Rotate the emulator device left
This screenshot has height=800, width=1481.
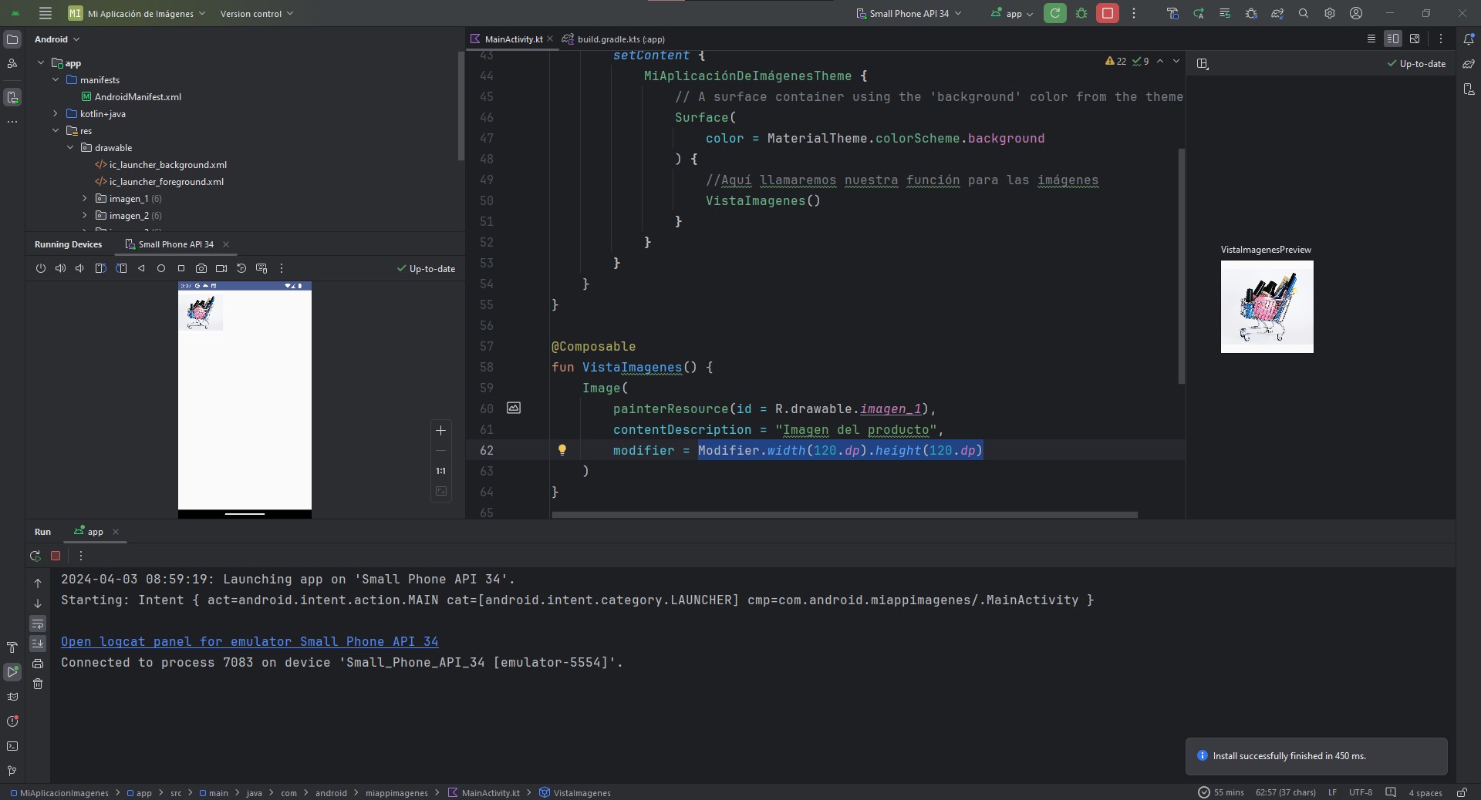click(100, 268)
